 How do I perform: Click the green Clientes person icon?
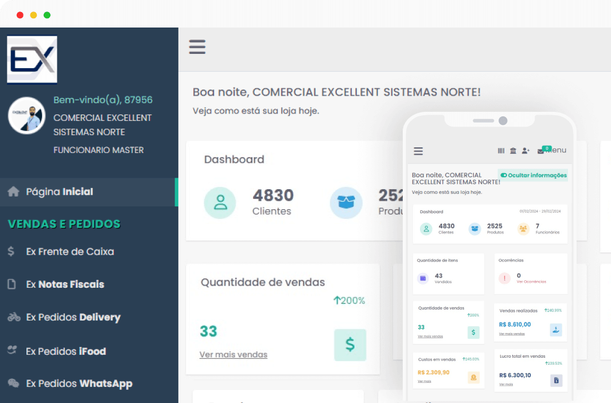pyautogui.click(x=220, y=203)
